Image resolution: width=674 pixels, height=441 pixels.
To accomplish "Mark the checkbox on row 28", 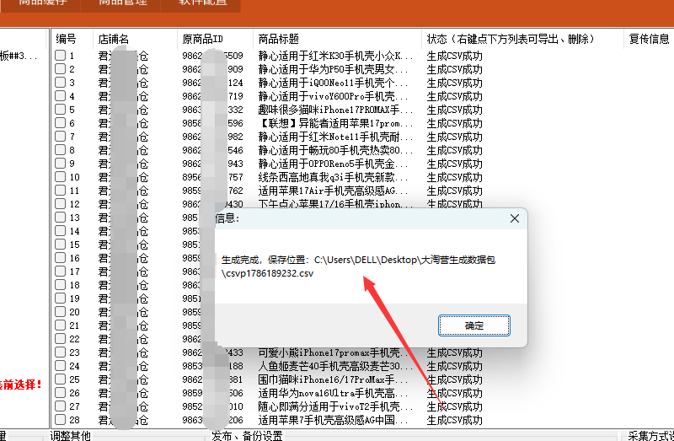I will pyautogui.click(x=60, y=419).
